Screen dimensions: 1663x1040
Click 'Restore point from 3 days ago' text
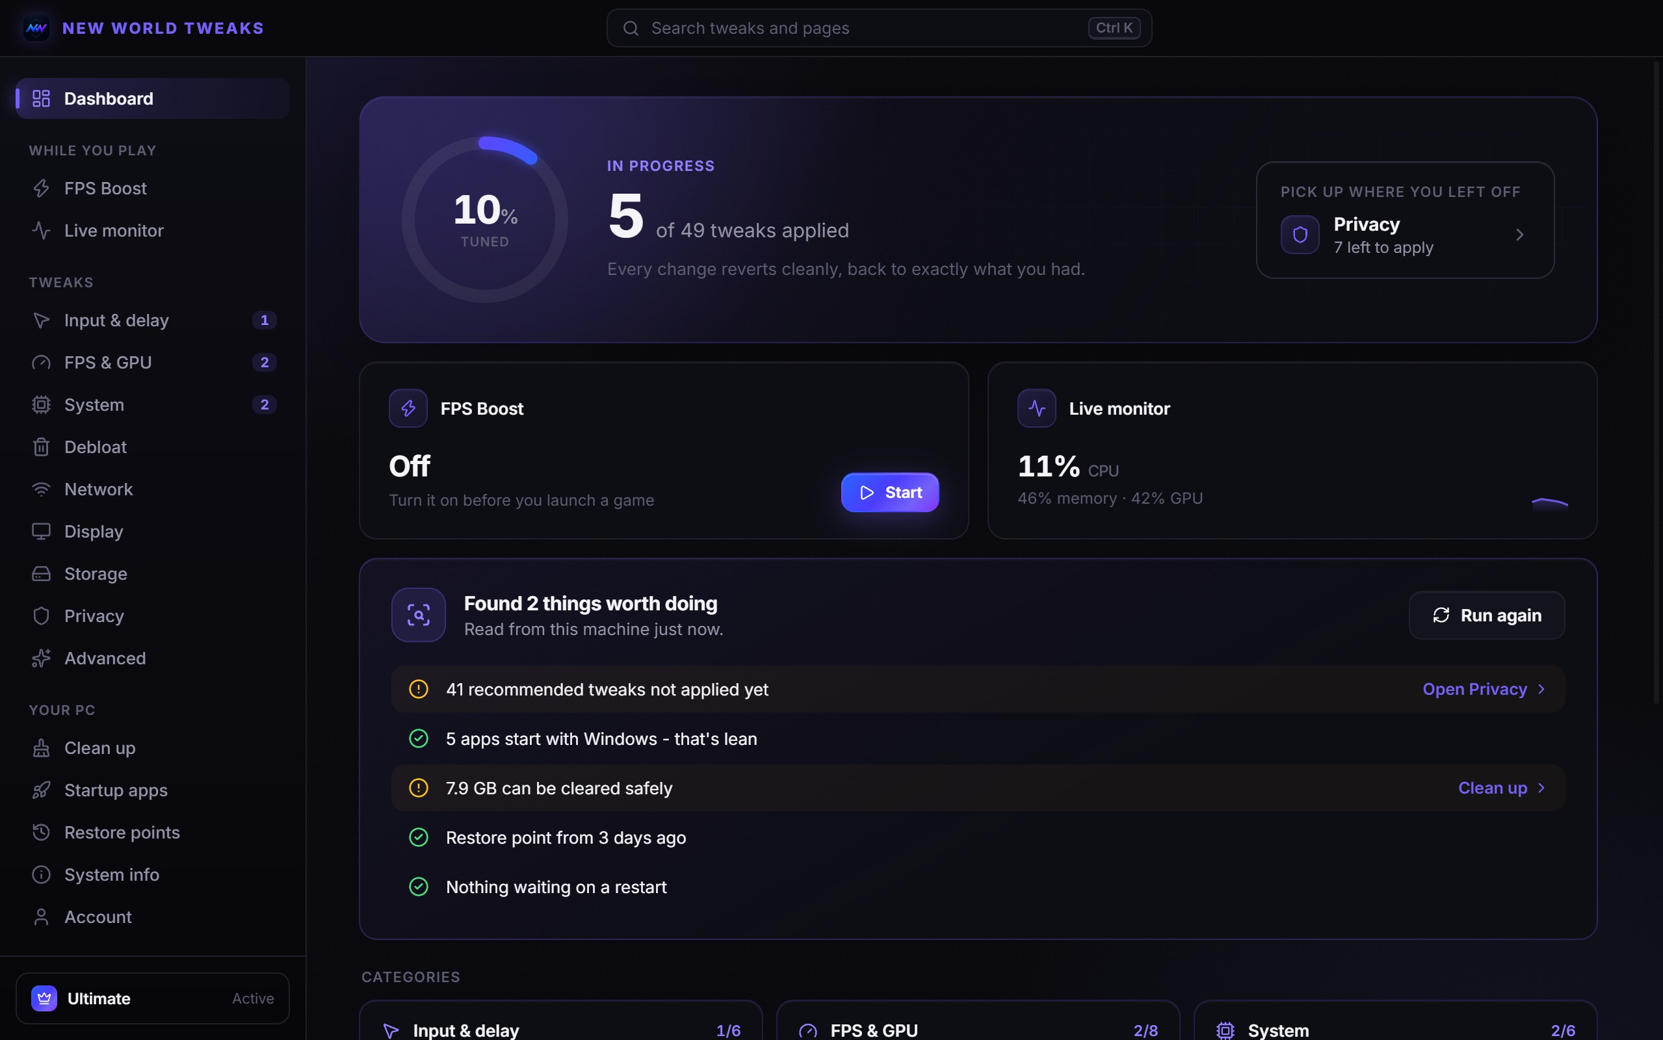coord(566,838)
